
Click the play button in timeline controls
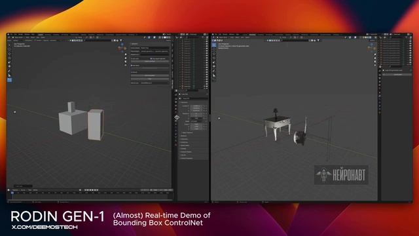click(x=93, y=190)
